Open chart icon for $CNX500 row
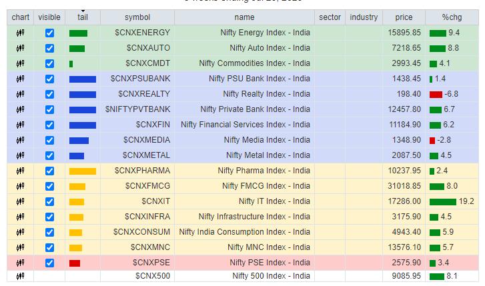This screenshot has height=286, width=485. [20, 276]
